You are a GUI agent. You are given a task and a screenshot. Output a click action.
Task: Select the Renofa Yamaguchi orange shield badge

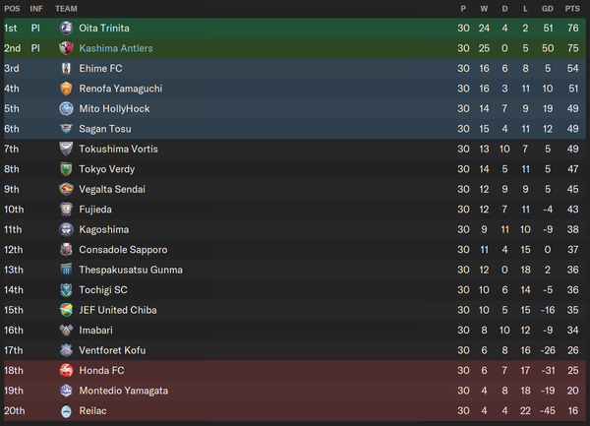click(x=66, y=89)
